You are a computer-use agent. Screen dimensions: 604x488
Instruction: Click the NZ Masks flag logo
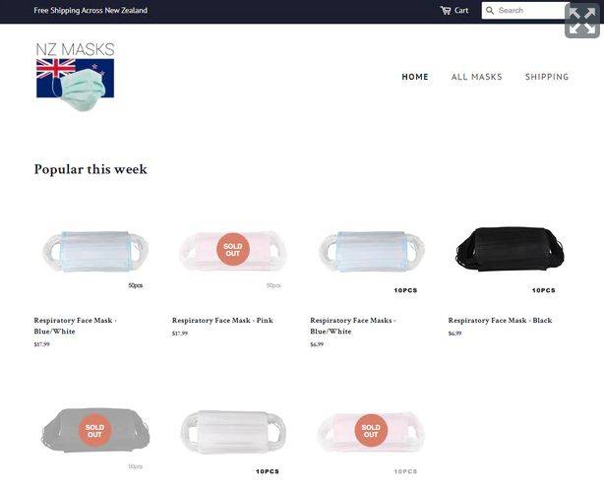[75, 77]
